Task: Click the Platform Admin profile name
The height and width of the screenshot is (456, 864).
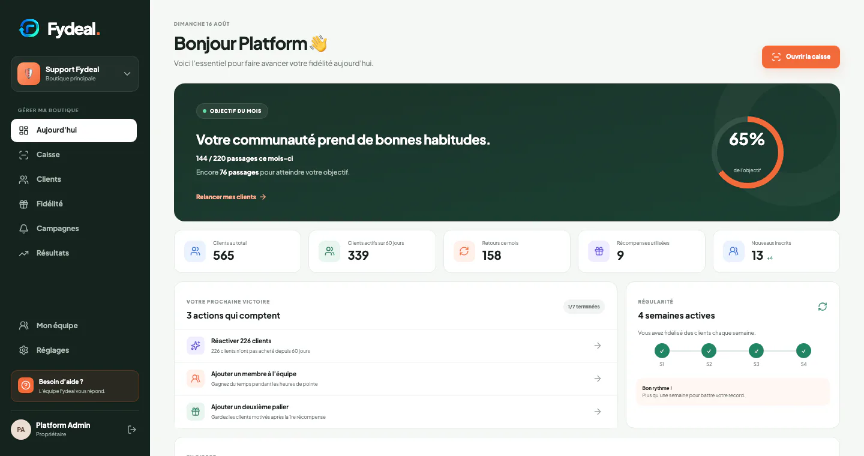Action: [63, 425]
